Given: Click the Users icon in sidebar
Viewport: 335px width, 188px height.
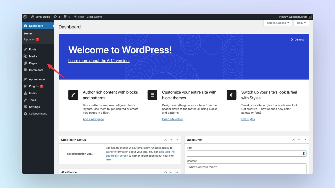Looking at the screenshot, I should (x=25, y=93).
